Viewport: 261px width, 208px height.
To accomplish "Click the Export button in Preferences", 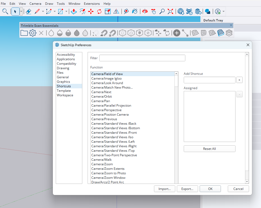I will point(187,189).
